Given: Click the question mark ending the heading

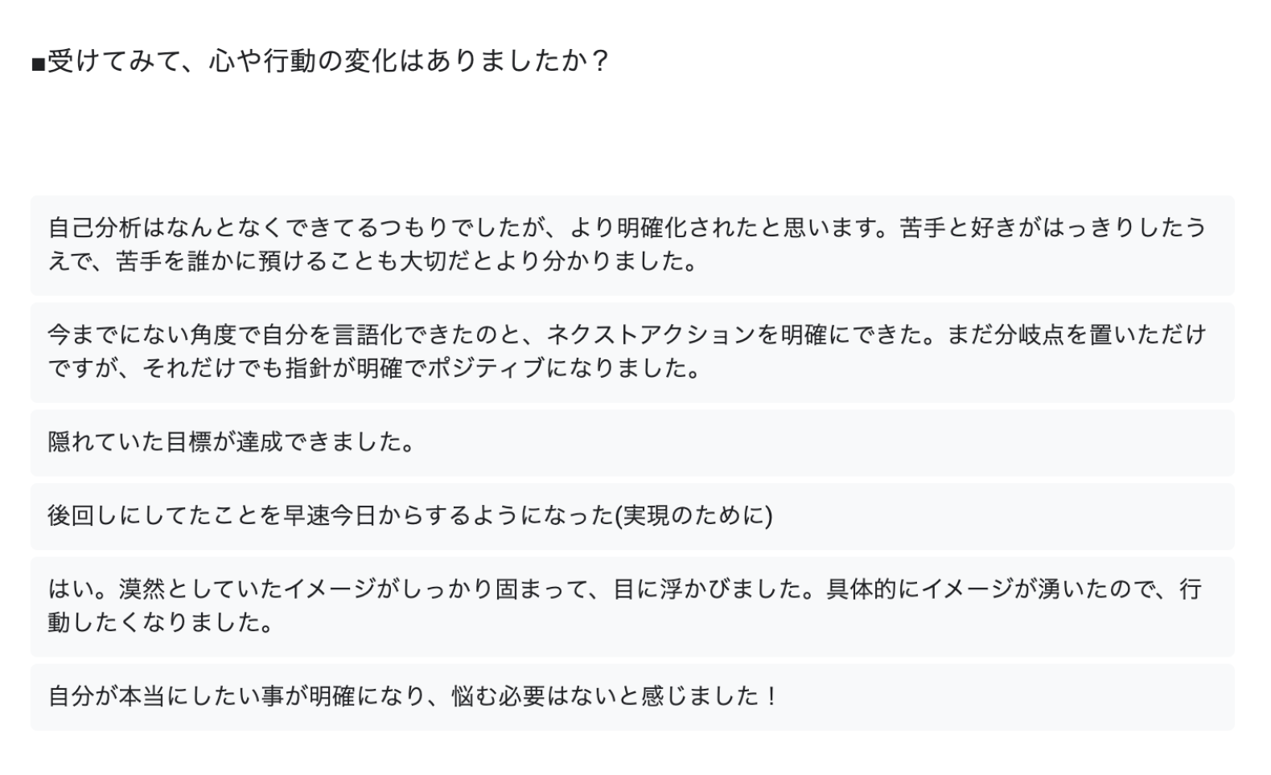Looking at the screenshot, I should [599, 61].
